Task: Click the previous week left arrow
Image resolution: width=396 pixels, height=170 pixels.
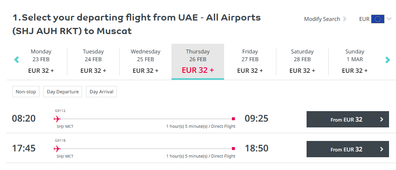Action: tap(17, 60)
